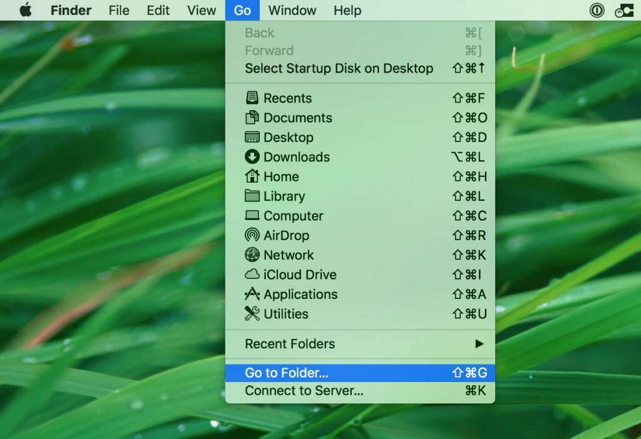The height and width of the screenshot is (439, 641).
Task: Click the Library folder icon
Action: coord(252,196)
